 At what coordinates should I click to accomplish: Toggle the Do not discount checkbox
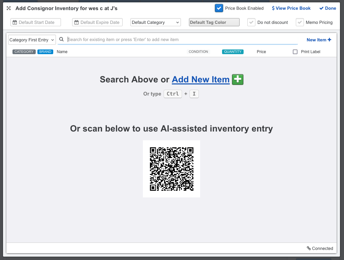[x=251, y=22]
